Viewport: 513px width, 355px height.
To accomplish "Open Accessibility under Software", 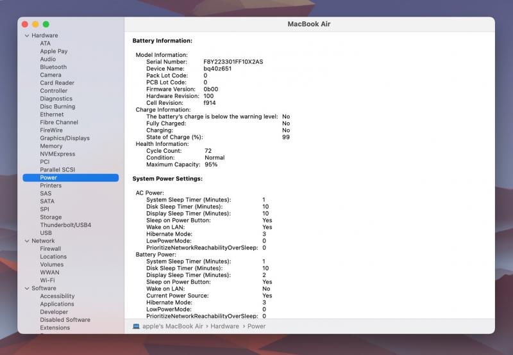I will (57, 296).
